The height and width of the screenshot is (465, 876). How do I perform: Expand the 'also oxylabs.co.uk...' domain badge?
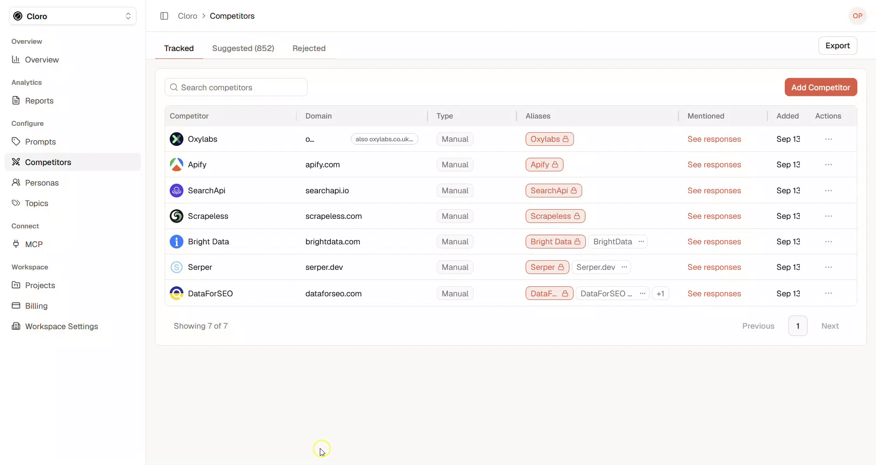(x=384, y=139)
